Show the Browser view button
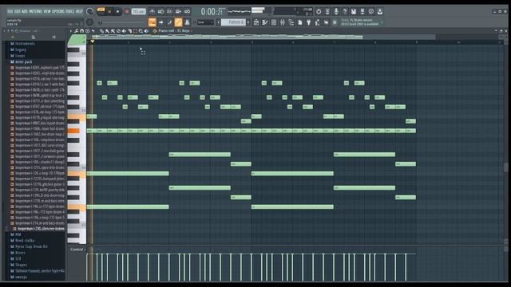 coord(291,22)
